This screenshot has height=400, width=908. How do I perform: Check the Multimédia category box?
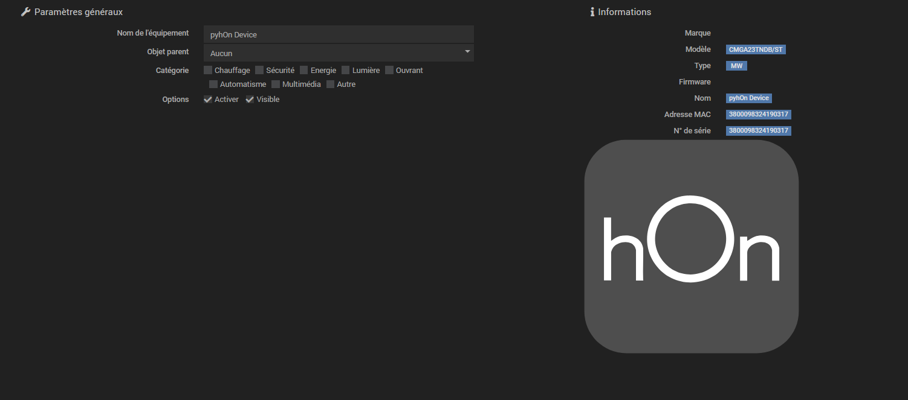276,84
